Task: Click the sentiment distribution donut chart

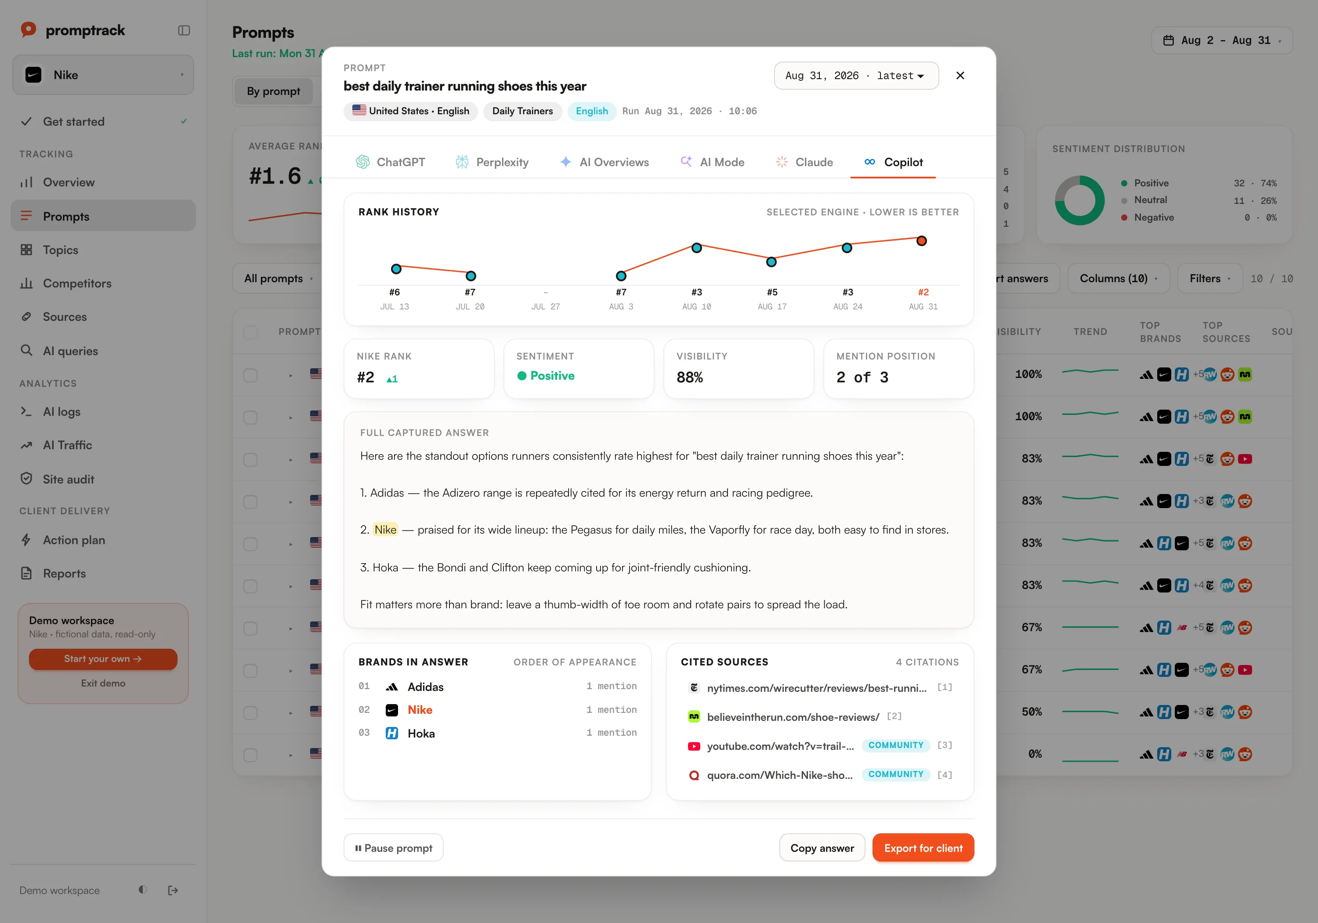Action: 1079,200
